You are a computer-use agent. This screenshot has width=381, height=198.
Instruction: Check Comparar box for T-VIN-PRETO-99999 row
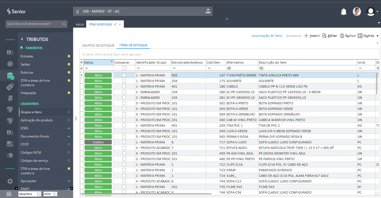124,75
